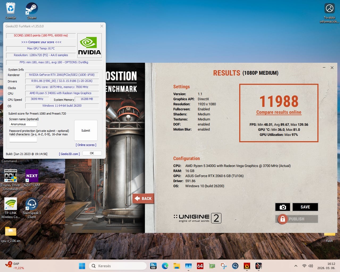Screen dimensions: 340x272
Task: Open the Snipping Tool taskbar icon
Action: tap(224, 266)
